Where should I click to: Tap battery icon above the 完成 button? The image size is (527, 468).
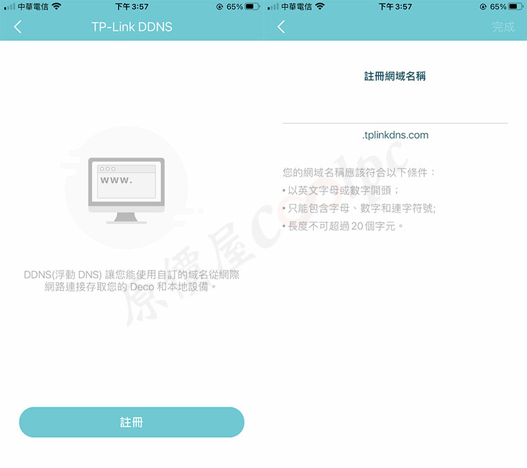[x=516, y=7]
